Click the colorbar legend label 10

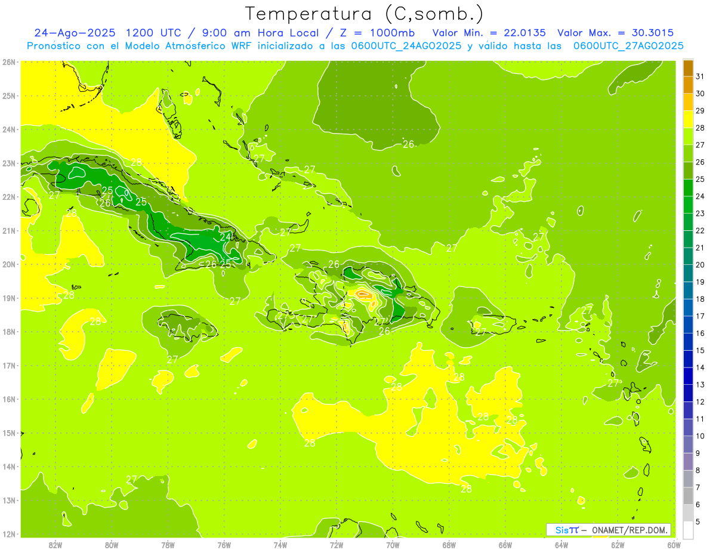click(700, 436)
